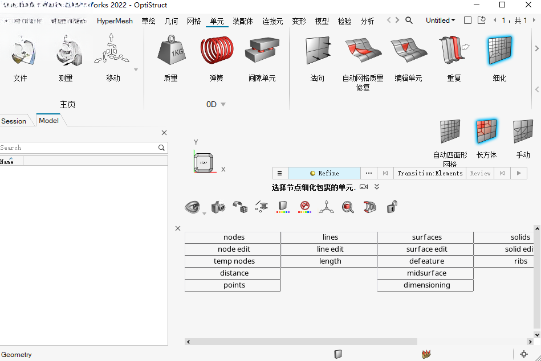Switch to the Session browser tab
Image resolution: width=541 pixels, height=361 pixels.
(x=14, y=121)
